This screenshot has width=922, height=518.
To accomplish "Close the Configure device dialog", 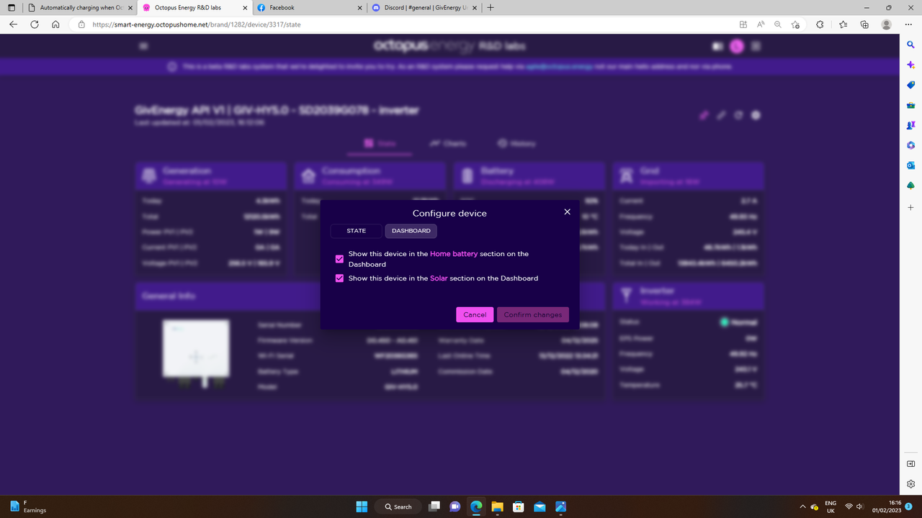I will tap(567, 212).
